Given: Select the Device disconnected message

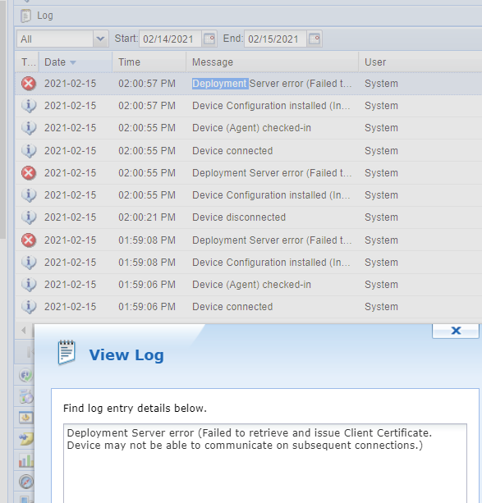Looking at the screenshot, I should coord(239,217).
